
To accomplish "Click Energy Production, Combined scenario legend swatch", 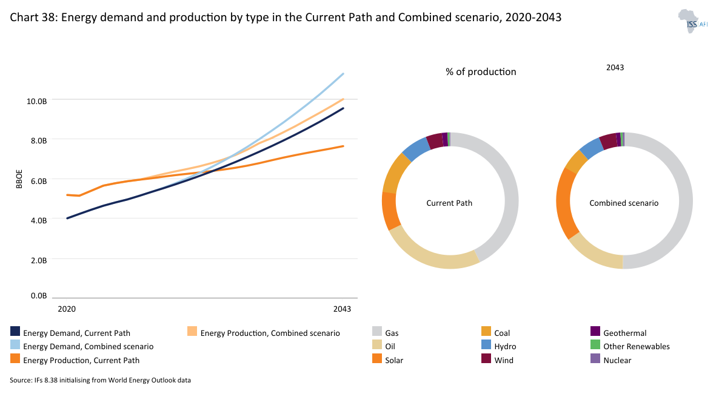I will click(192, 332).
